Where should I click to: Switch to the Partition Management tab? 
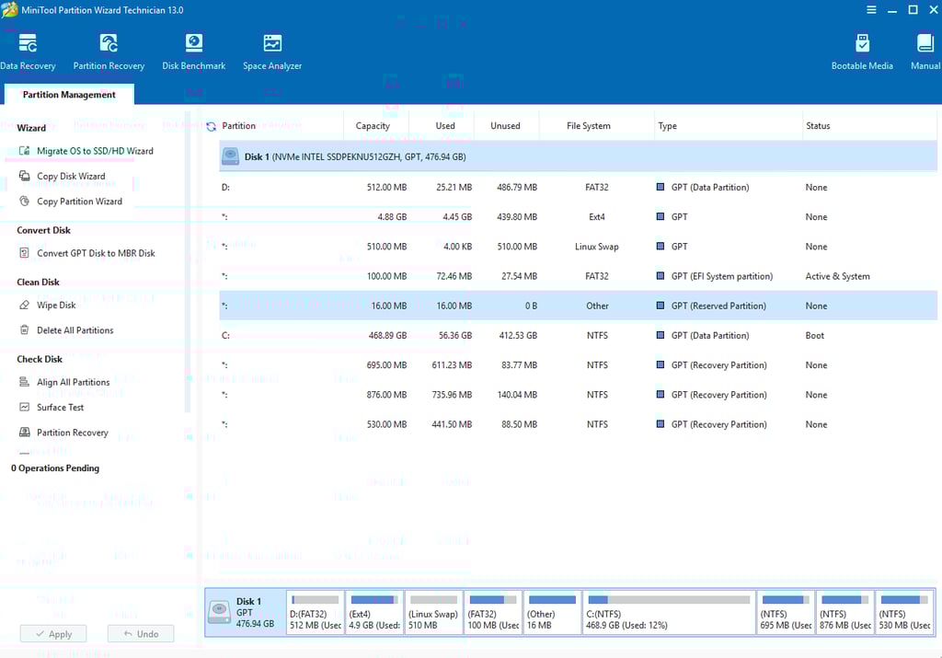click(x=69, y=95)
